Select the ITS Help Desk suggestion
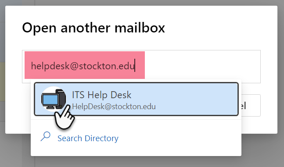284x167 pixels. click(x=136, y=99)
